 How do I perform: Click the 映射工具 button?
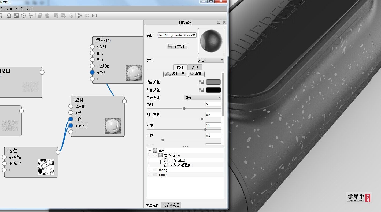click(x=175, y=73)
